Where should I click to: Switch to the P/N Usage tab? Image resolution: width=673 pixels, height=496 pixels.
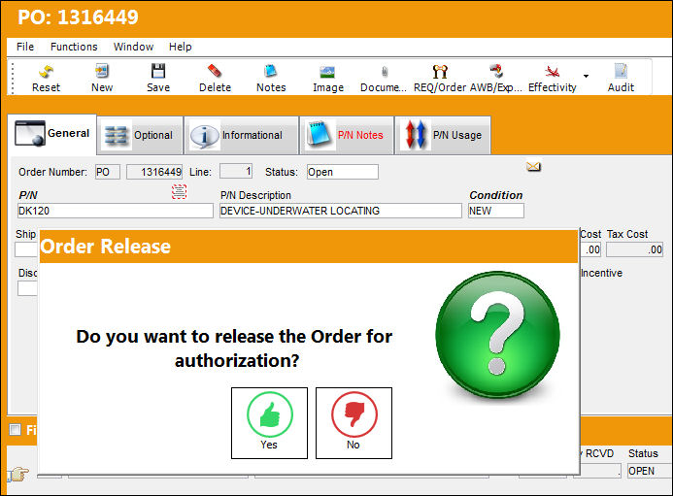(443, 135)
